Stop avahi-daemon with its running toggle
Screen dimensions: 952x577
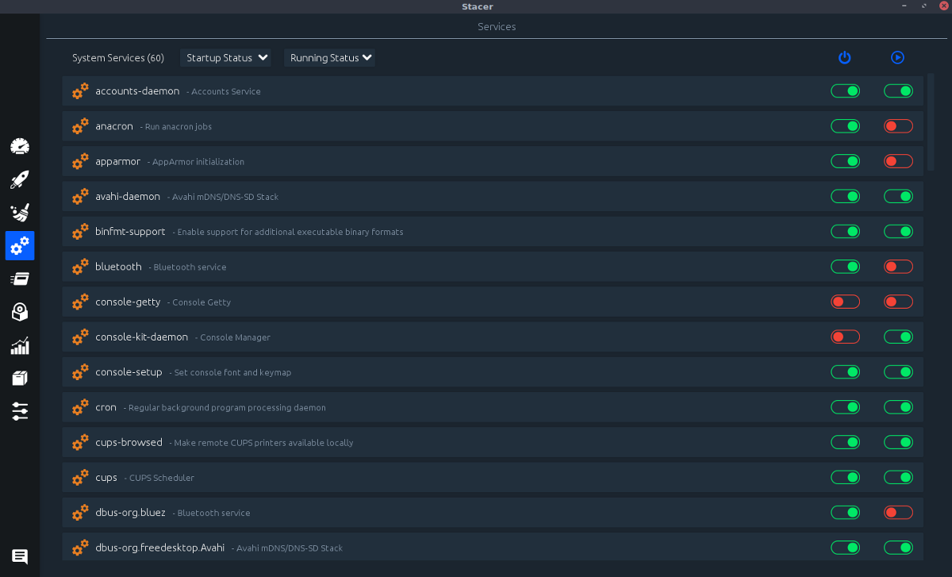pyautogui.click(x=898, y=196)
